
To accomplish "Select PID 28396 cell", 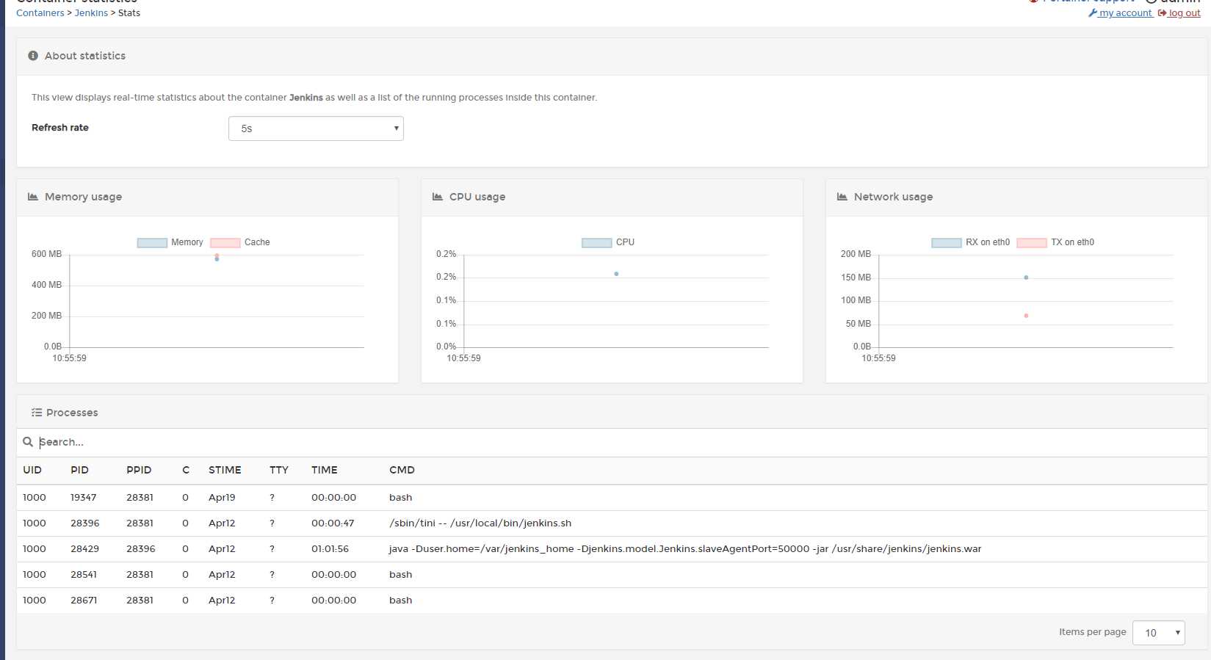I will pos(85,523).
